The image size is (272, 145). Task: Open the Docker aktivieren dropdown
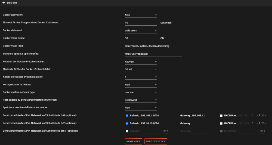141,15
